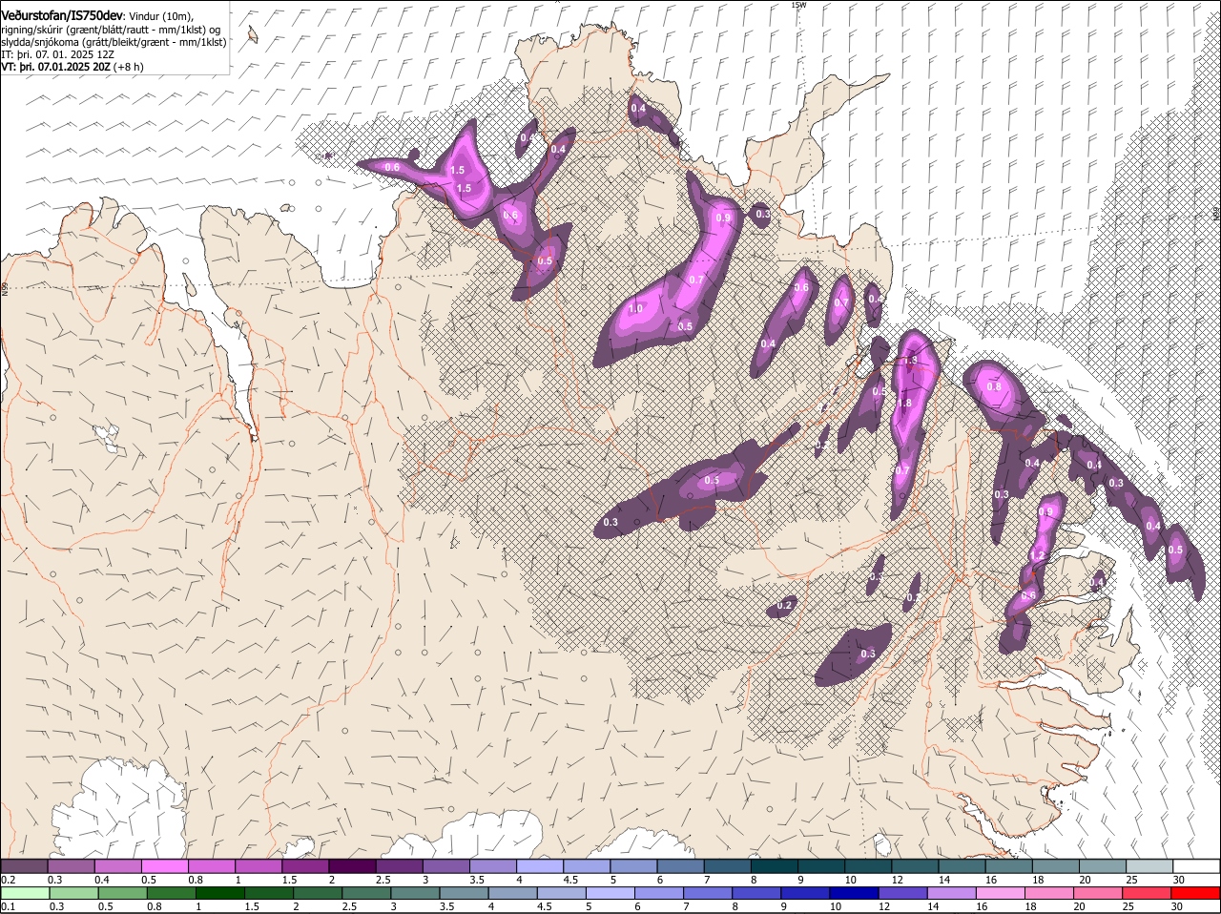Click the 'IT: þri. 07. 01. 2025 12Z' line

click(59, 54)
